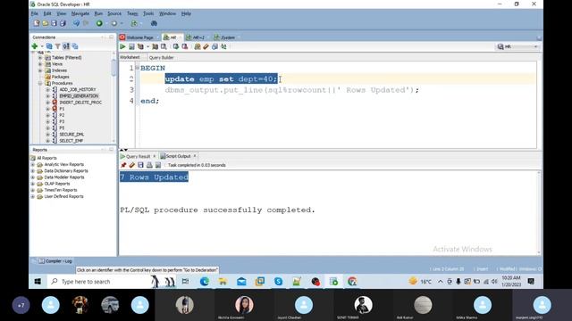The image size is (572, 321).
Task: Click the Rollback icon in worksheet toolbar
Action: (185, 46)
